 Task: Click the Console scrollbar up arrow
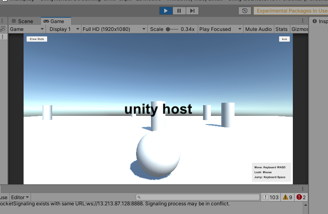[x=306, y=205]
